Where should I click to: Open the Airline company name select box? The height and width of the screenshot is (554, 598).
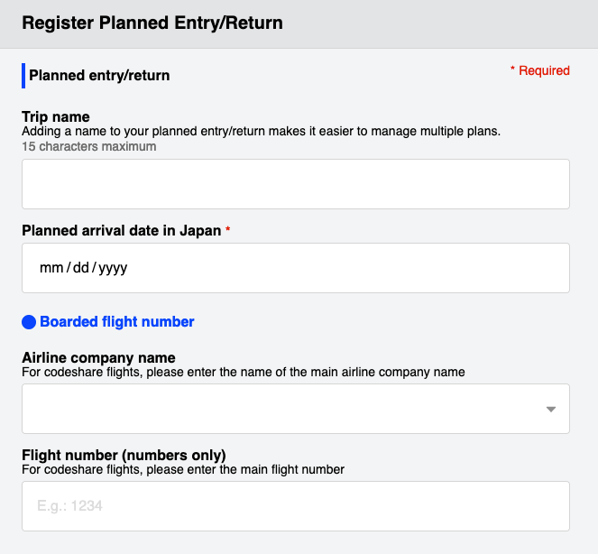tap(296, 409)
